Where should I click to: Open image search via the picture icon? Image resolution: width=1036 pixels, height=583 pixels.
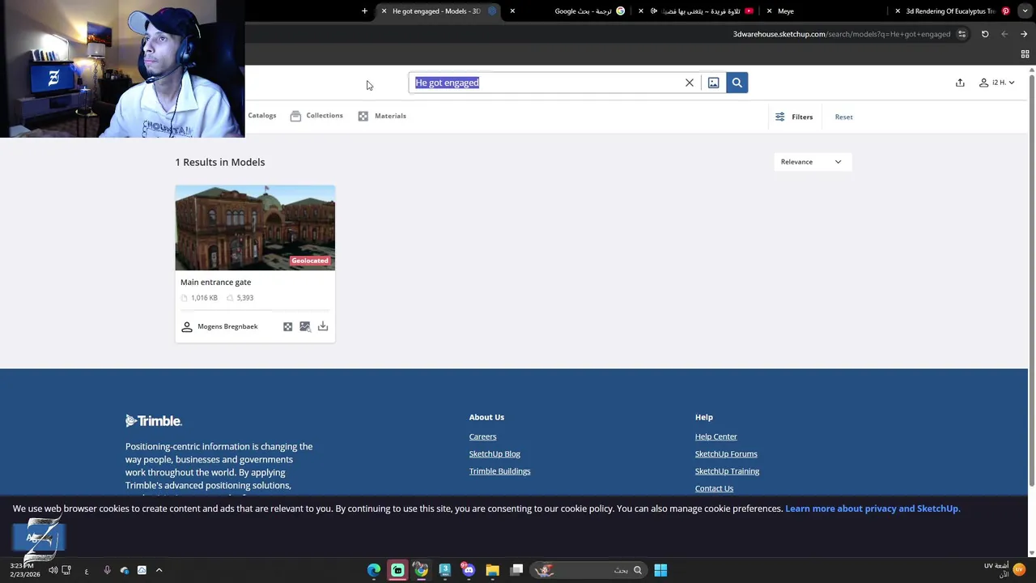(x=713, y=83)
